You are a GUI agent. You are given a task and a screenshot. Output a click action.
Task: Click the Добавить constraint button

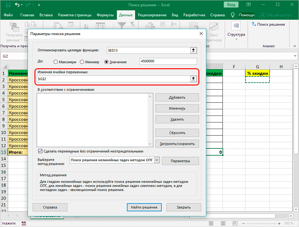[x=177, y=97]
